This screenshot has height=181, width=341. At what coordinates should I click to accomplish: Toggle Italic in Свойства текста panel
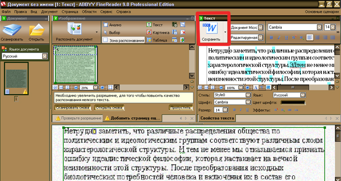coord(241,110)
